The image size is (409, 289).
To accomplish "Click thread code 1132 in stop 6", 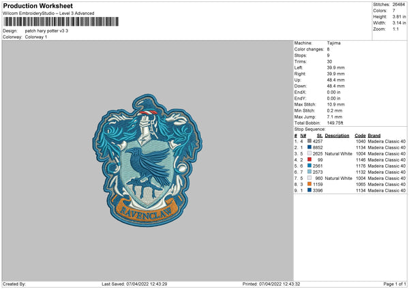I will [x=361, y=172].
